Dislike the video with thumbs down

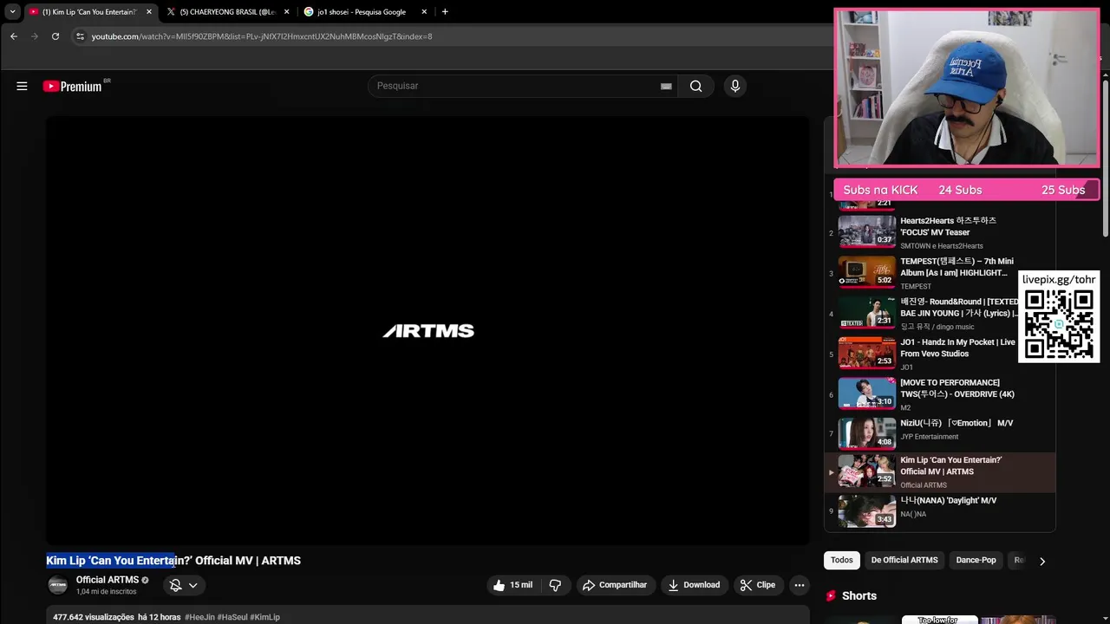click(x=555, y=585)
